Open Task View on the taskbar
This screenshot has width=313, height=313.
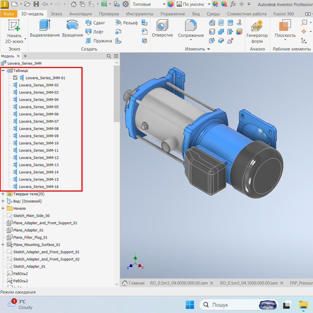(x=288, y=305)
